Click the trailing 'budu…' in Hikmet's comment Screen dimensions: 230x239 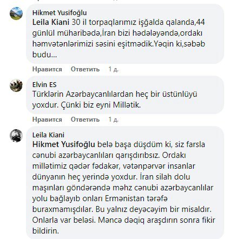44,55
